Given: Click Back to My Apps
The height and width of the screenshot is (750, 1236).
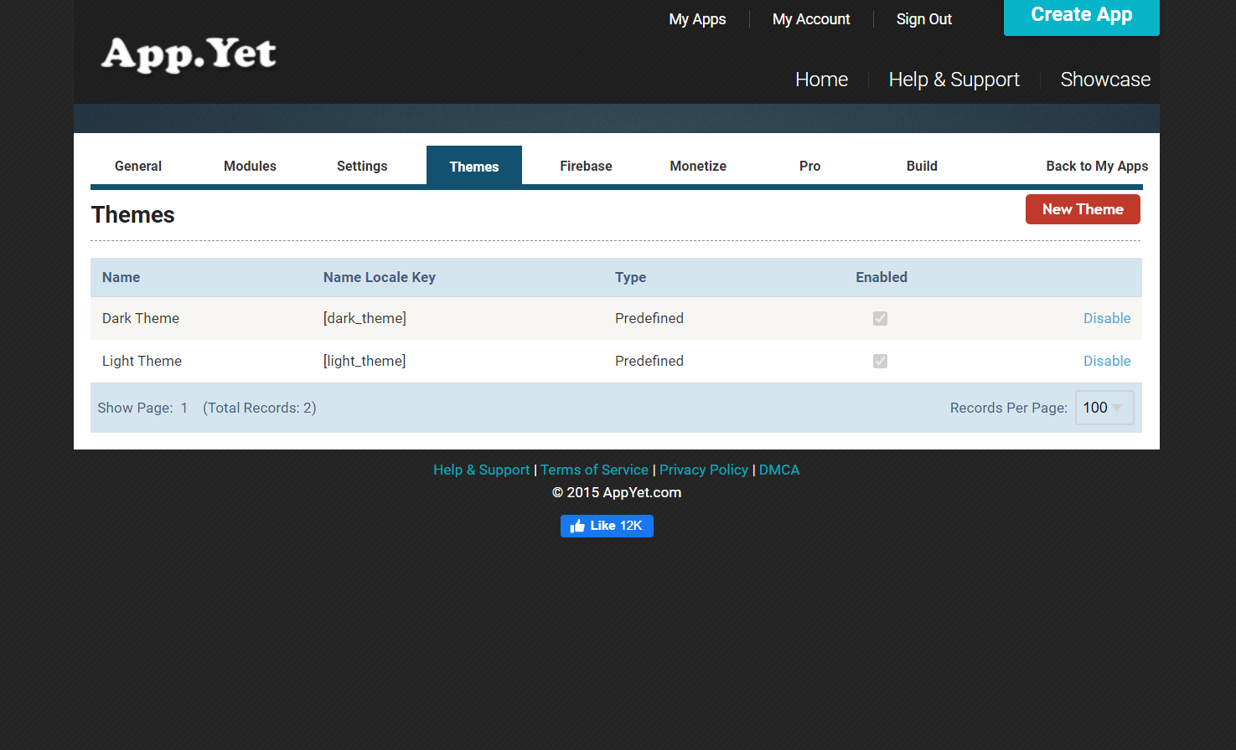Looking at the screenshot, I should (x=1097, y=166).
